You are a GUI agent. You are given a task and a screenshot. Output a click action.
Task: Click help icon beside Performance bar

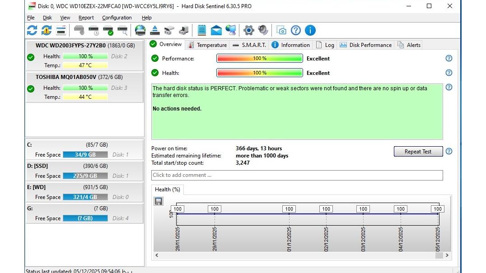(x=449, y=58)
